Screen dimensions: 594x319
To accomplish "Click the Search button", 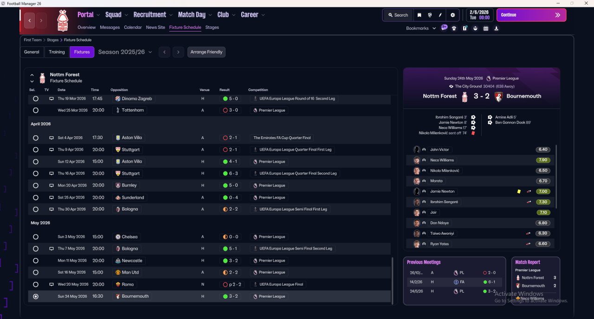I will point(398,15).
